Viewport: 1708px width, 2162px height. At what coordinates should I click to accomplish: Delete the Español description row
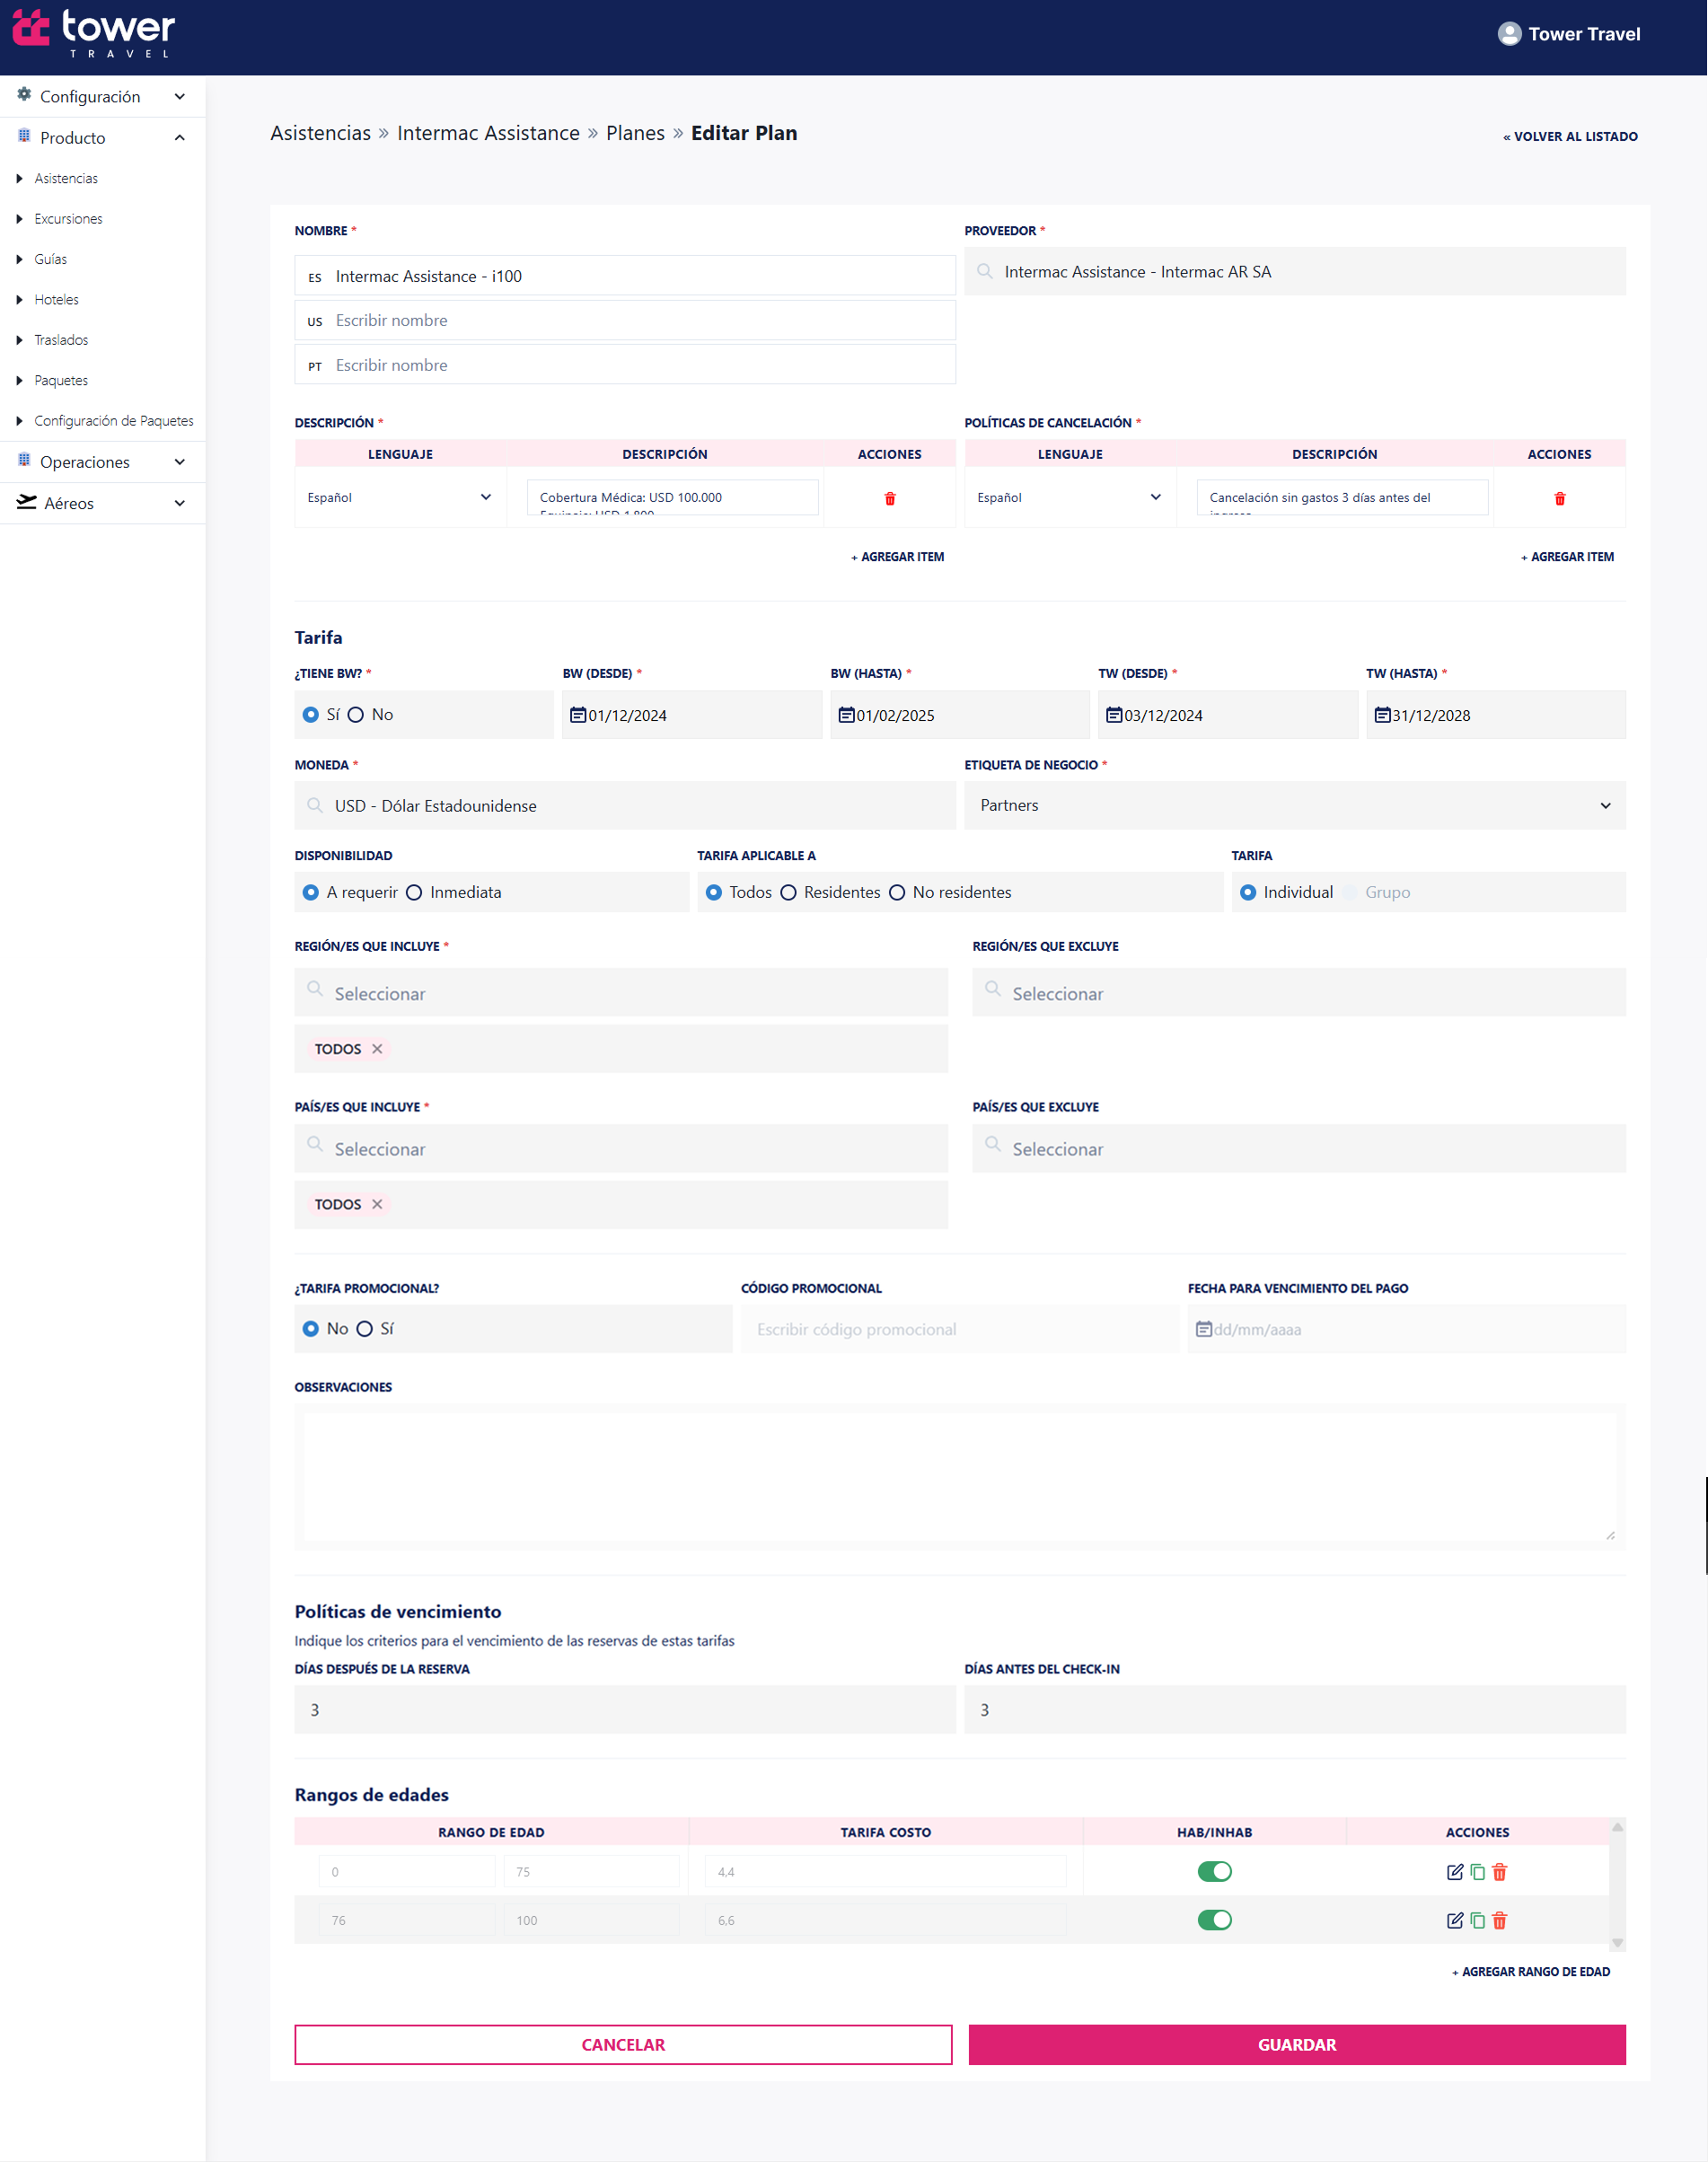tap(889, 497)
